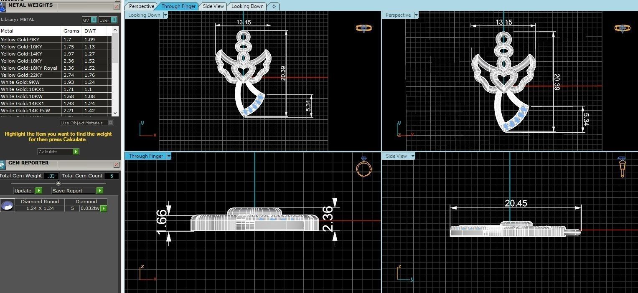Toggle the GV library switch
Image resolution: width=638 pixels, height=293 pixels.
tap(89, 20)
